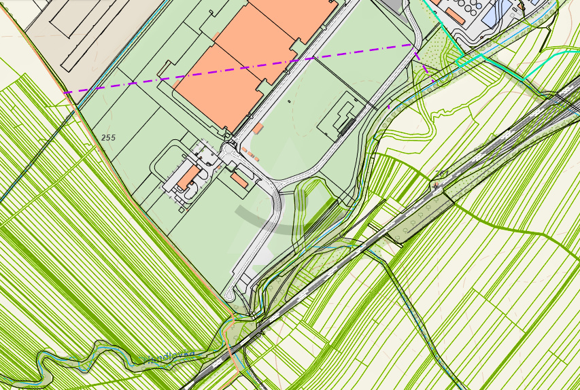
Task: Select the purple dash-dot boundary line
Action: pyautogui.click(x=239, y=69)
